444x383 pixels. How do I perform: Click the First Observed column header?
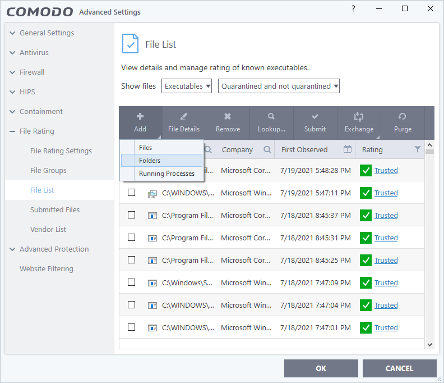coord(315,149)
